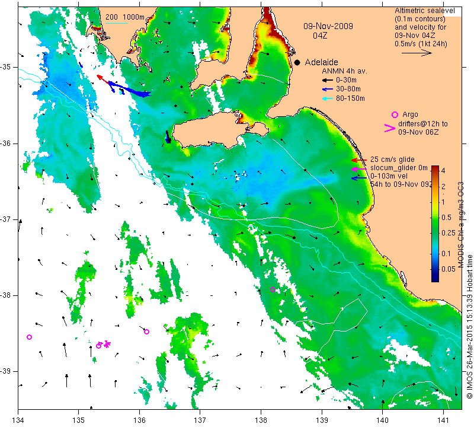Click the longitude axis label 138
Image resolution: width=474 pixels, height=427 pixels.
(261, 420)
